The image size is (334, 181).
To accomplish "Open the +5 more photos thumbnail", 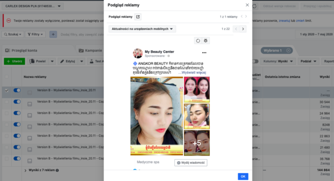I will tap(197, 143).
